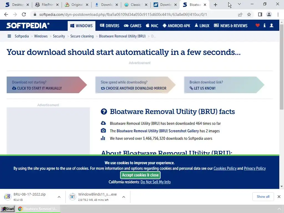Open the GAMES section
This screenshot has width=284, height=213.
coord(133,26)
